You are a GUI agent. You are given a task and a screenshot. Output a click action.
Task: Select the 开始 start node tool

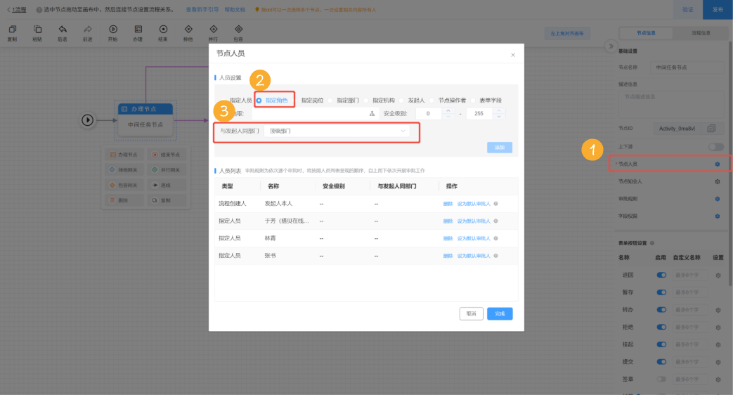(112, 33)
